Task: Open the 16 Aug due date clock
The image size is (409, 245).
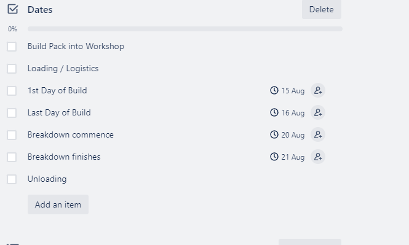Action: click(x=274, y=112)
